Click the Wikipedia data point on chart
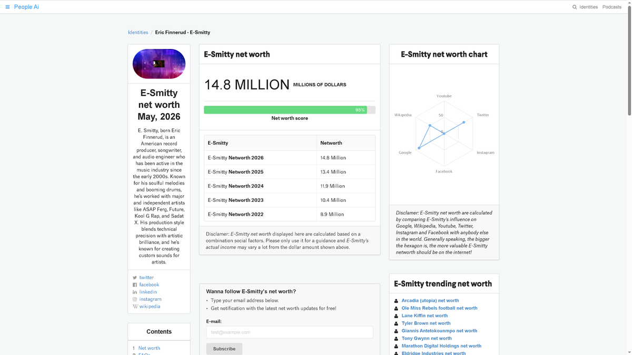The width and height of the screenshot is (632, 355). point(430,126)
